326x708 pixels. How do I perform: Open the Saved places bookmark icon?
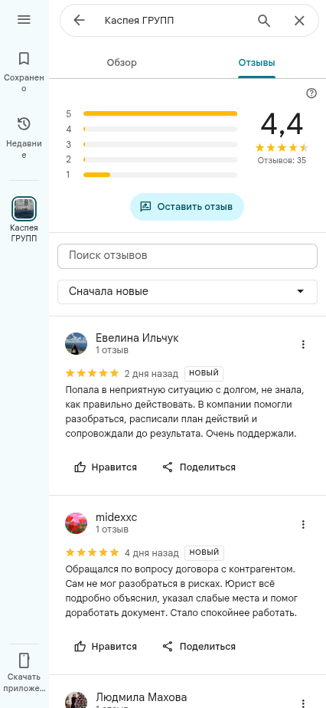coord(24,59)
